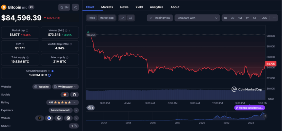
Task: Click the $73.34B volume value
Action: [54, 35]
